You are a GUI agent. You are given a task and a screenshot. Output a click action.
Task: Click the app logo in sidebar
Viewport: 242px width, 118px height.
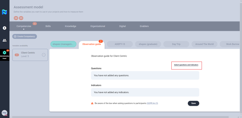pyautogui.click(x=5, y=12)
